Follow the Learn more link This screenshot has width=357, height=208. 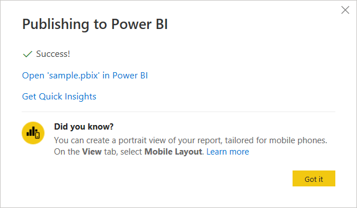[x=228, y=152]
